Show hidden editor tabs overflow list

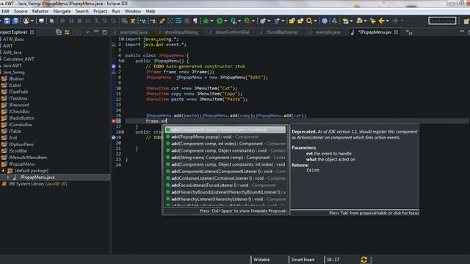coord(409,32)
